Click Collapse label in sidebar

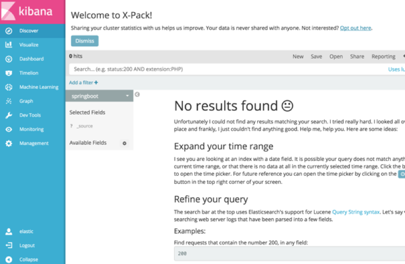coord(29,259)
